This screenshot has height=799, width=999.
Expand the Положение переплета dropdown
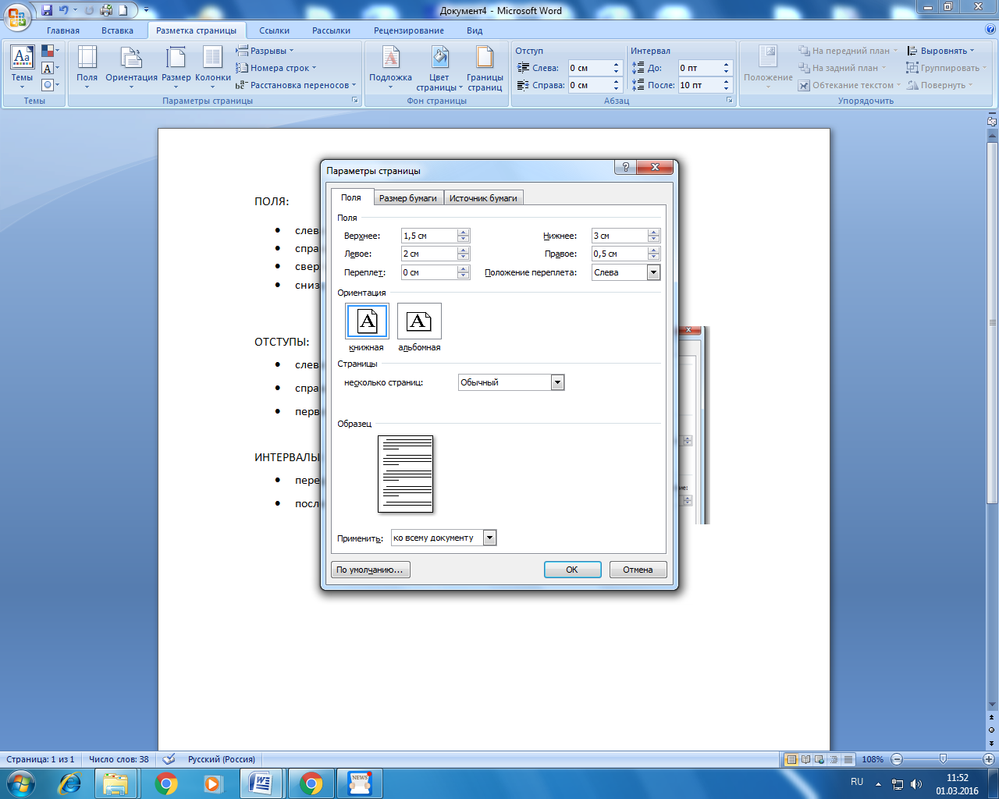point(653,272)
